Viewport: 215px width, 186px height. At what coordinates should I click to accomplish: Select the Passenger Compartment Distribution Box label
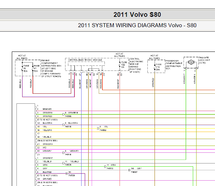click(x=174, y=64)
